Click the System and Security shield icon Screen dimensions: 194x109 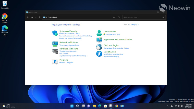coord(55,33)
